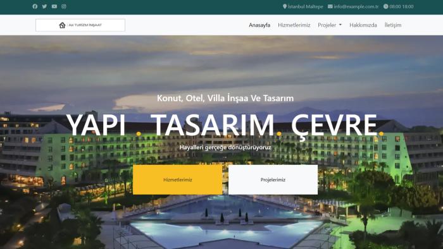The height and width of the screenshot is (249, 443).
Task: Click the white Projelerimiz button
Action: (273, 179)
